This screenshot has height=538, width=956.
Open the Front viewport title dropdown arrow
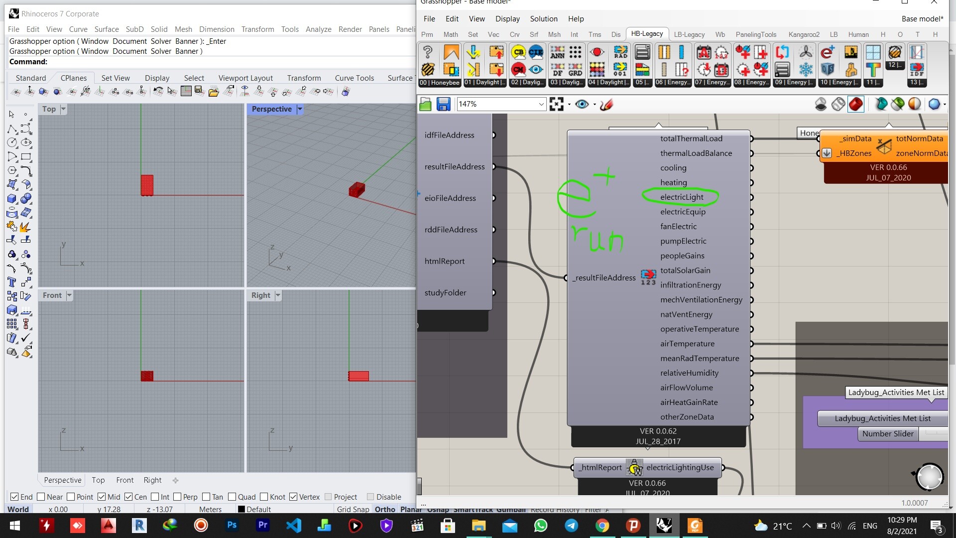[69, 295]
